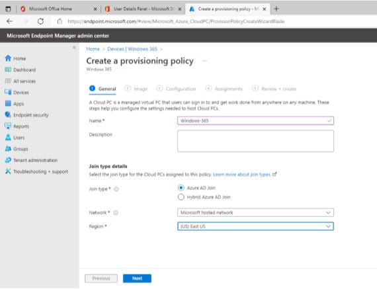Click the Name input field
Viewport: 377px width, 289px height.
pyautogui.click(x=255, y=121)
